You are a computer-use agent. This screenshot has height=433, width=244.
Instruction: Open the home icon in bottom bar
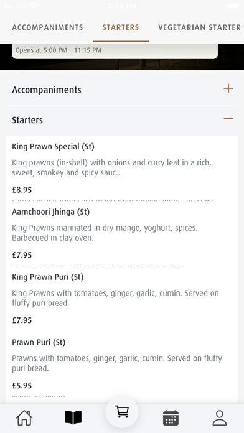(24, 418)
